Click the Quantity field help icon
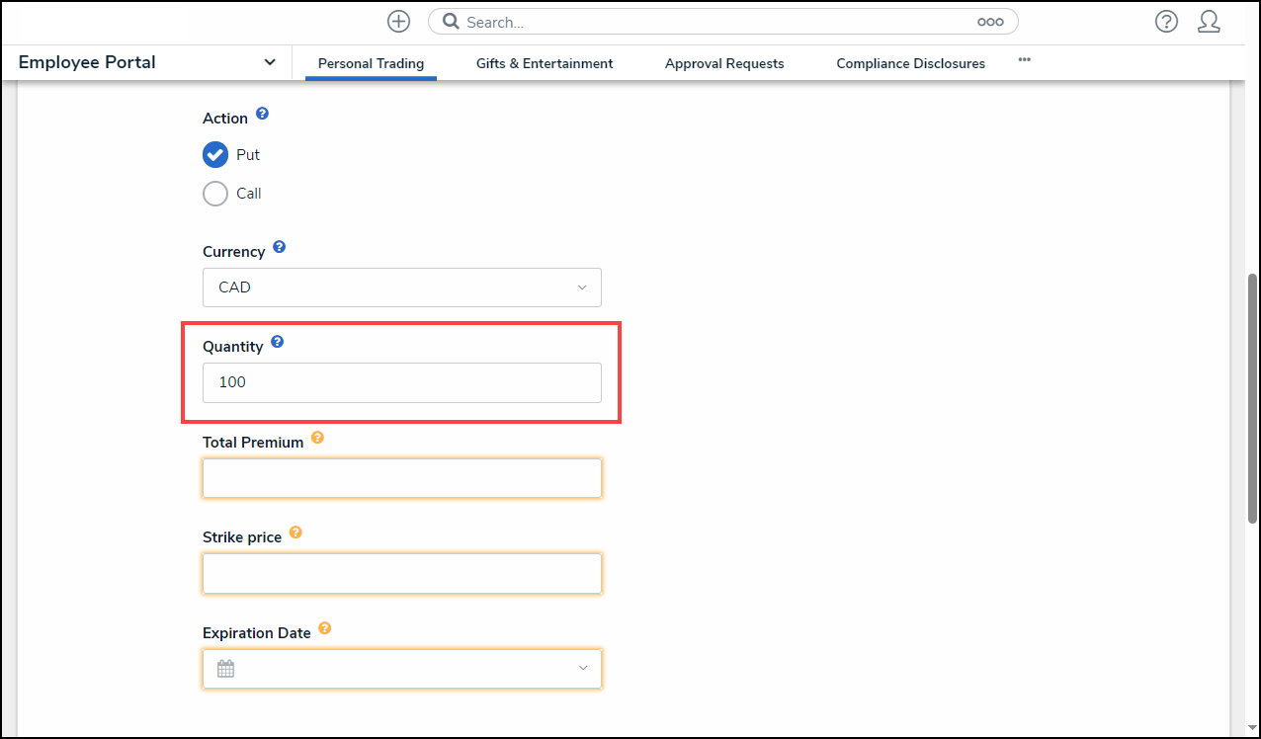The image size is (1261, 739). (277, 342)
